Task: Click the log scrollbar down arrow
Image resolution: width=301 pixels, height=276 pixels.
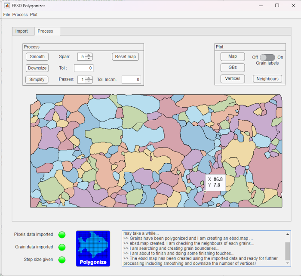Action: pos(287,263)
